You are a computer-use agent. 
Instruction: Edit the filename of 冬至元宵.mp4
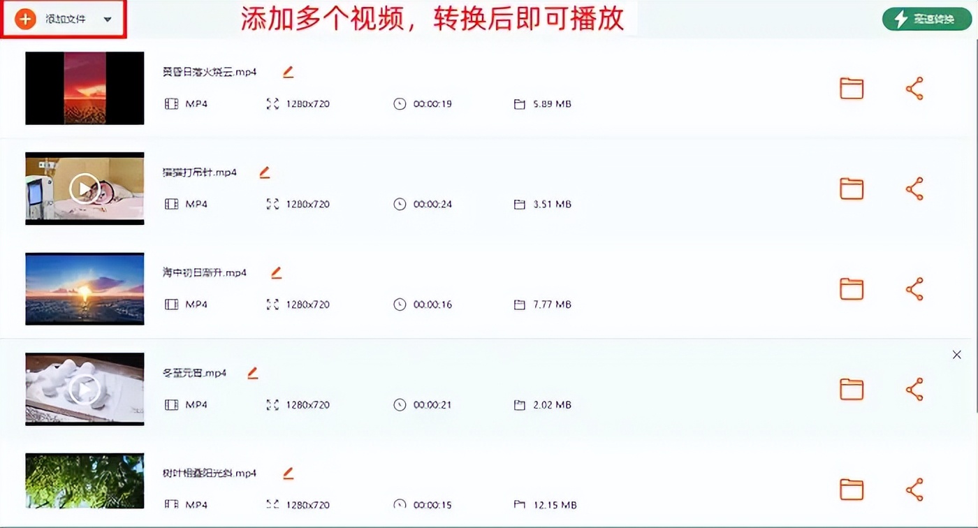pos(252,372)
